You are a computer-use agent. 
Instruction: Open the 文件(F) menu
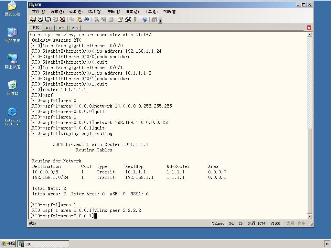point(38,12)
